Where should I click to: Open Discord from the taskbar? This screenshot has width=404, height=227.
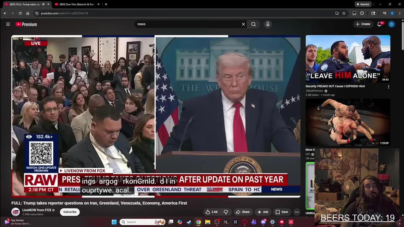(263, 222)
